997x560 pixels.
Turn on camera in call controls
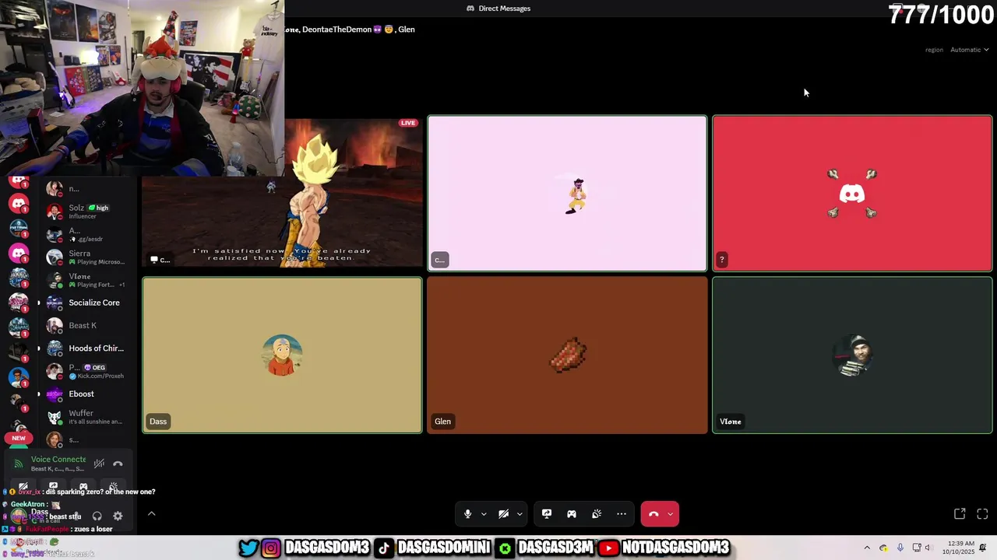tap(503, 514)
